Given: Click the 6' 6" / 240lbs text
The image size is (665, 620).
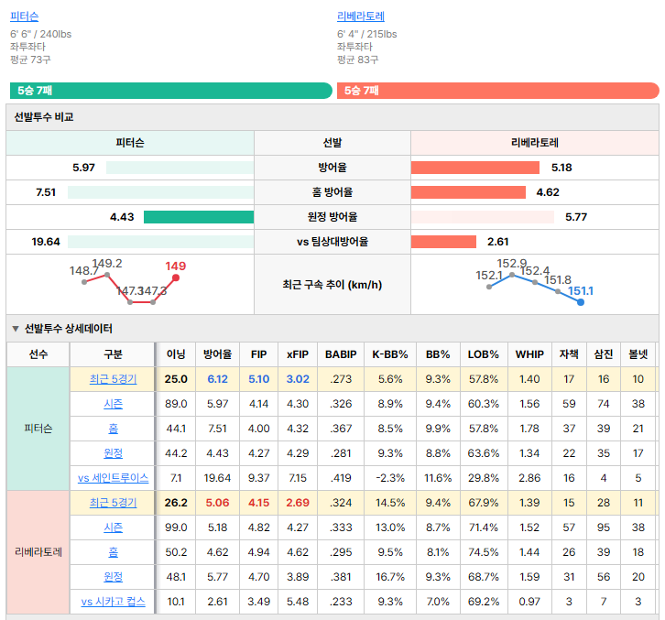Looking at the screenshot, I should pos(40,34).
